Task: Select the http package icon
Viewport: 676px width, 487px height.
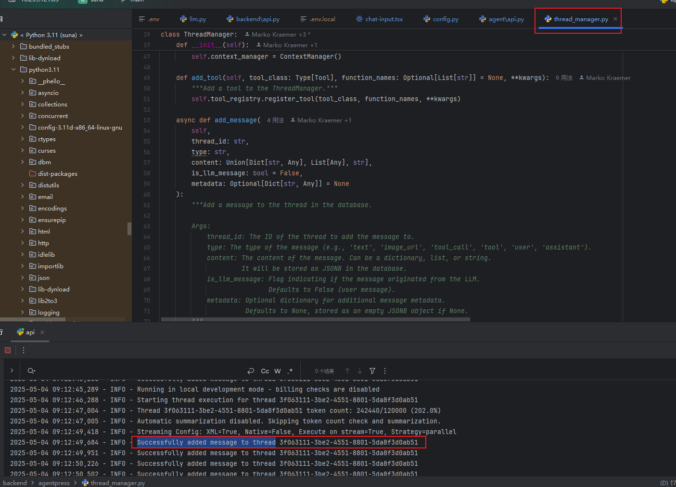Action: [33, 243]
